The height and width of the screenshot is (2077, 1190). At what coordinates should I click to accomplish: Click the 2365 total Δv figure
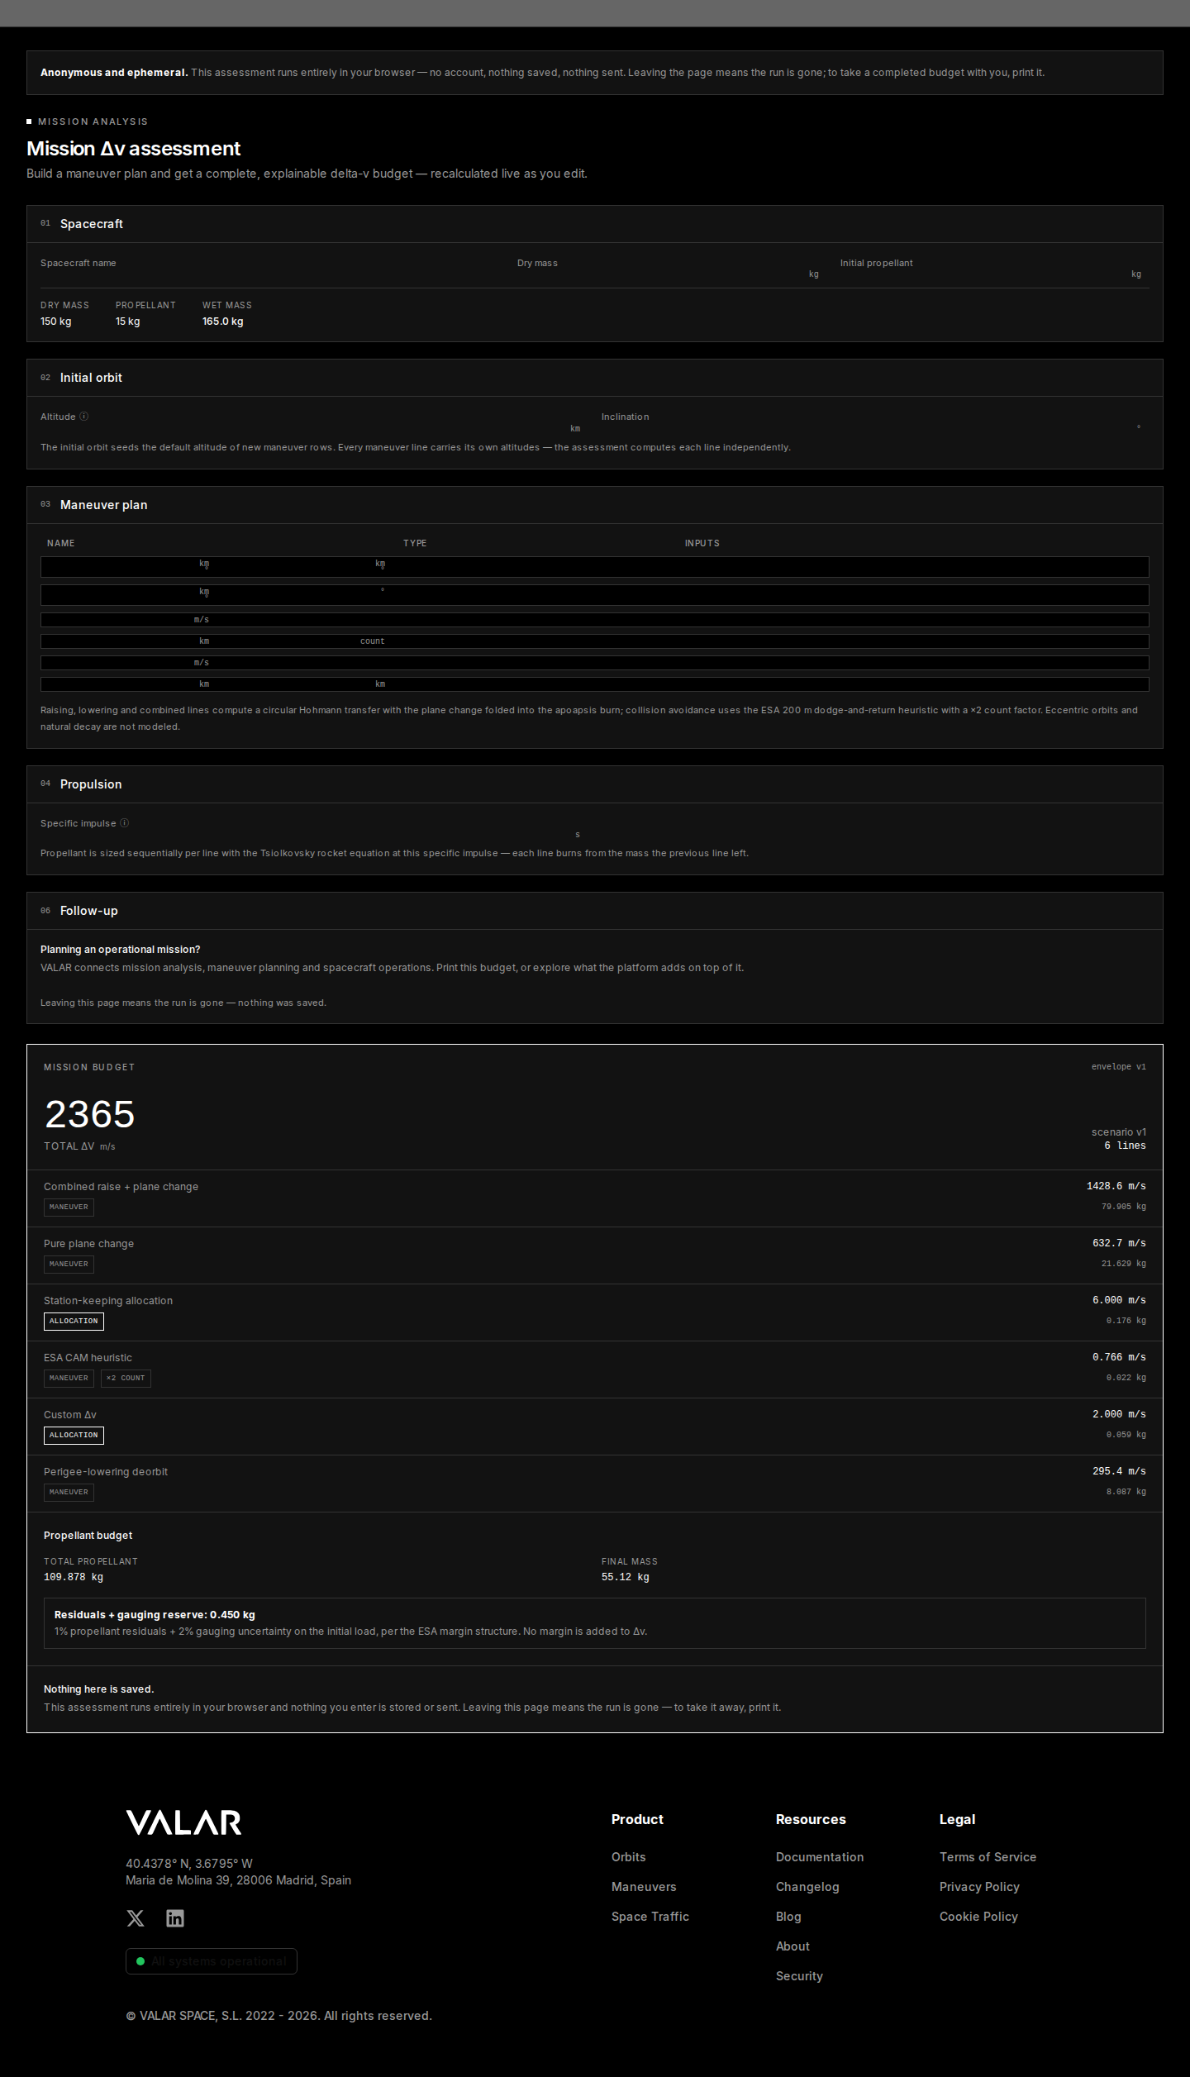[x=89, y=1114]
